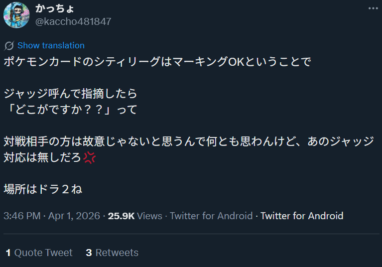
Task: Open the かっちょ display name profile link
Action: 55,9
